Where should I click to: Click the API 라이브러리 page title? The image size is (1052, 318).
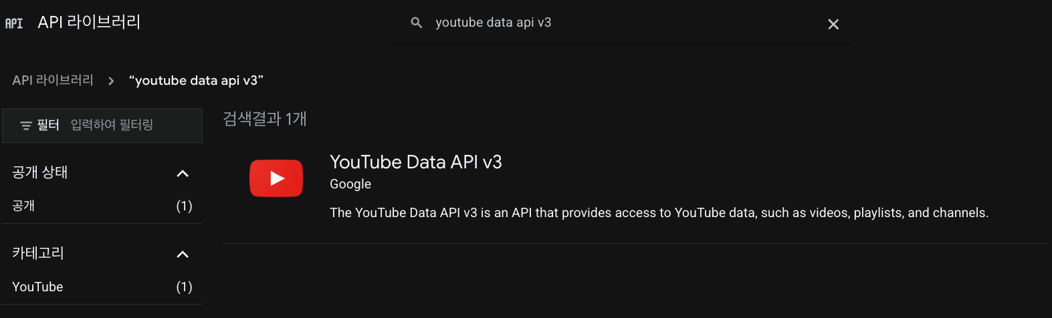(x=89, y=22)
